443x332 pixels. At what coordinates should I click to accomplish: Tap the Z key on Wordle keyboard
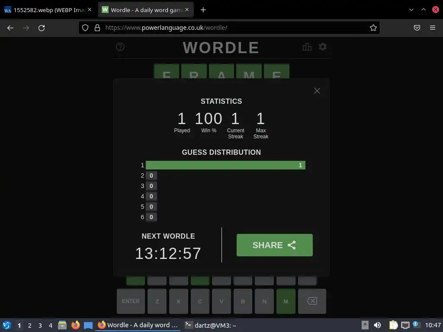click(157, 301)
